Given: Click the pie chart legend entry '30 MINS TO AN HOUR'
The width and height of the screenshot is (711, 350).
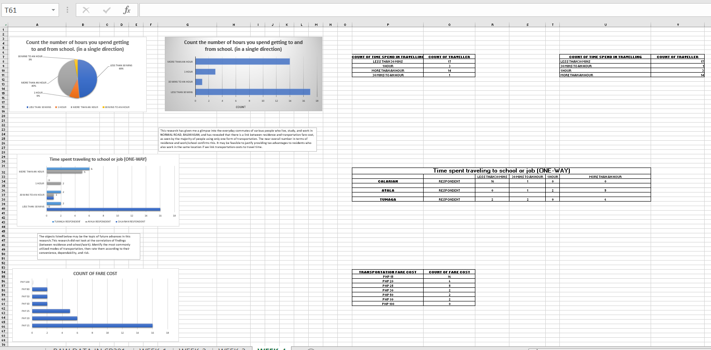Looking at the screenshot, I should pyautogui.click(x=116, y=107).
